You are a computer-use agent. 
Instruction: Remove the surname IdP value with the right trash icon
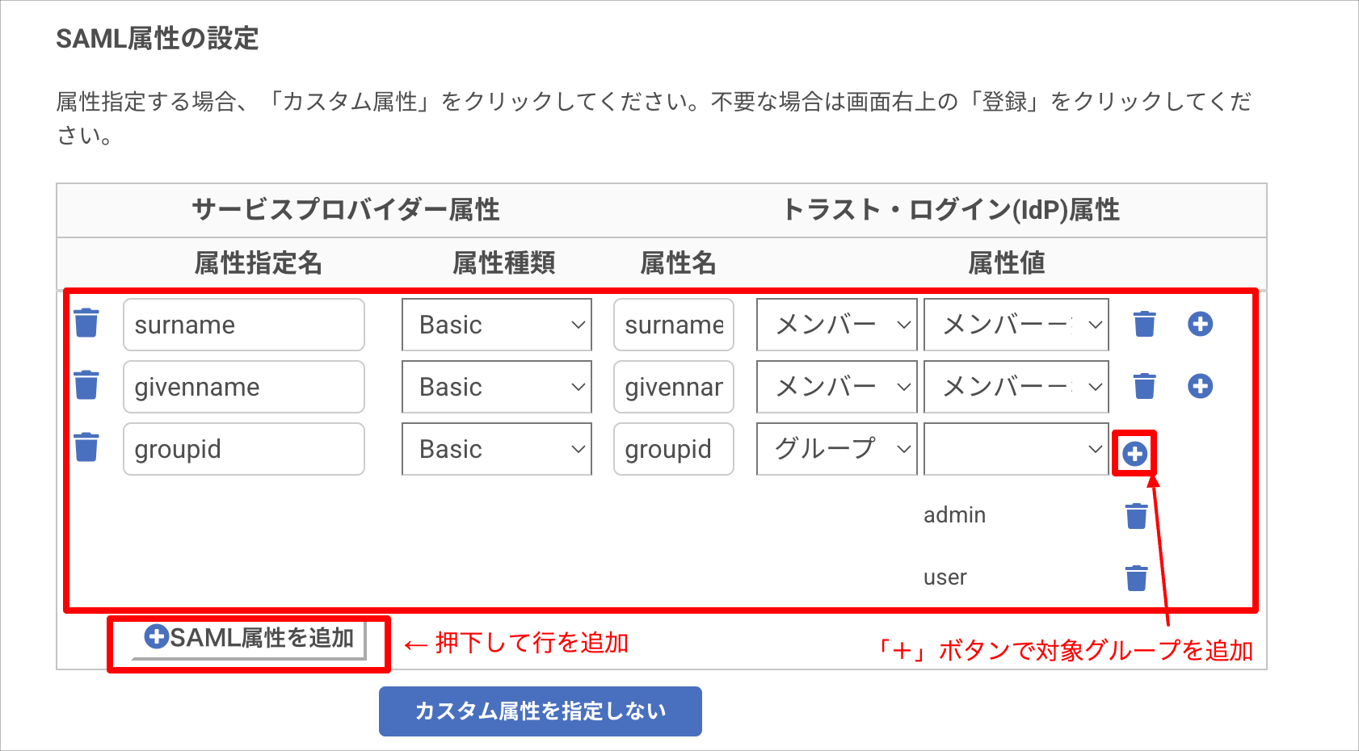(1144, 323)
